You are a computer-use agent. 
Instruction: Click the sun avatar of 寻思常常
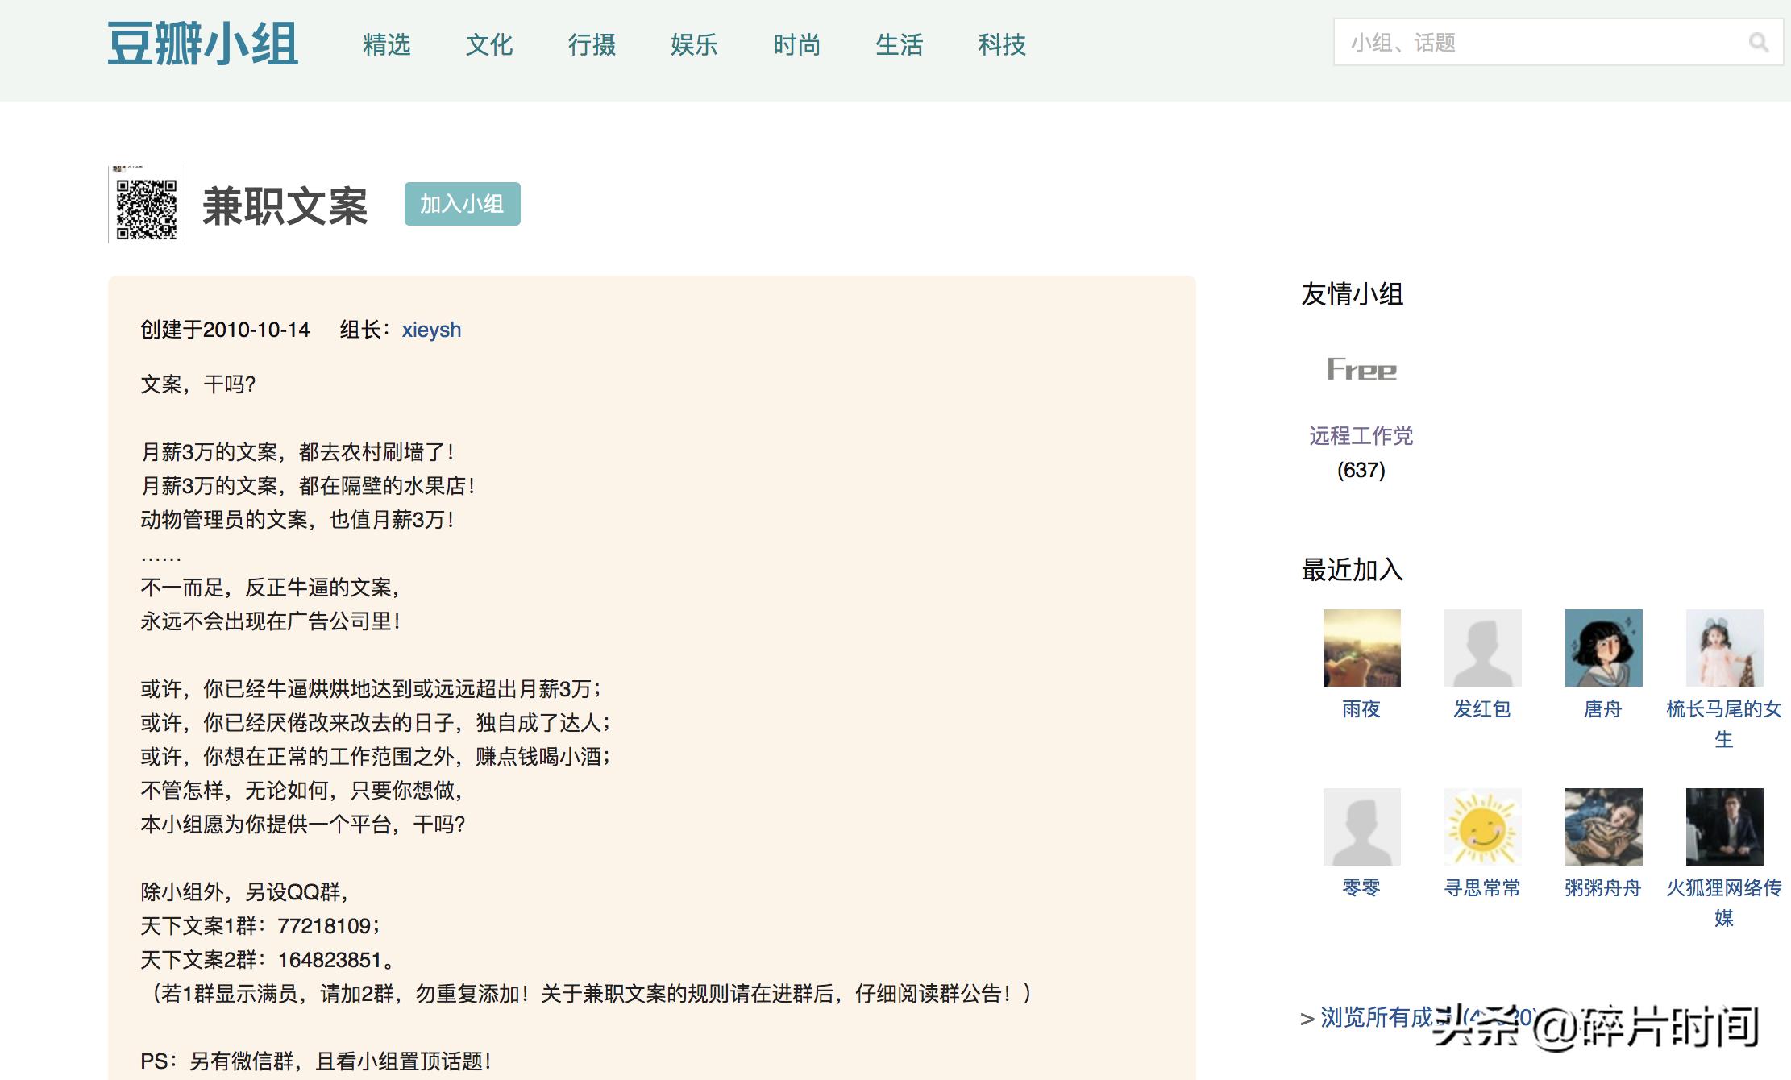click(1482, 826)
